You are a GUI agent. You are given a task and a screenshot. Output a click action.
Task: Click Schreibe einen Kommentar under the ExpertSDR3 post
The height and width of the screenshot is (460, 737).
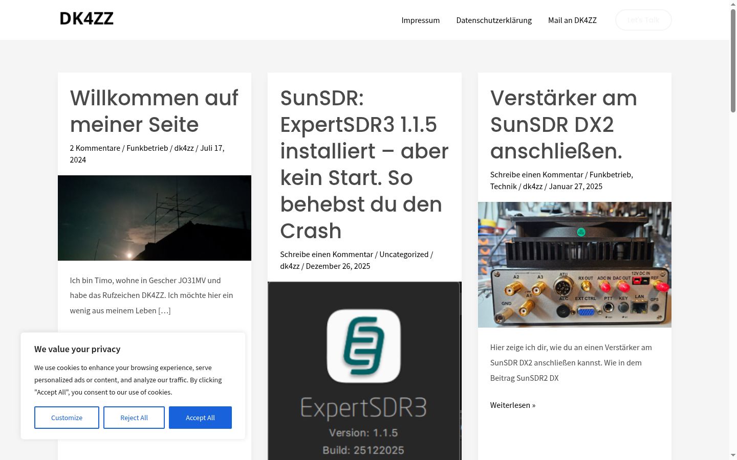tap(327, 254)
